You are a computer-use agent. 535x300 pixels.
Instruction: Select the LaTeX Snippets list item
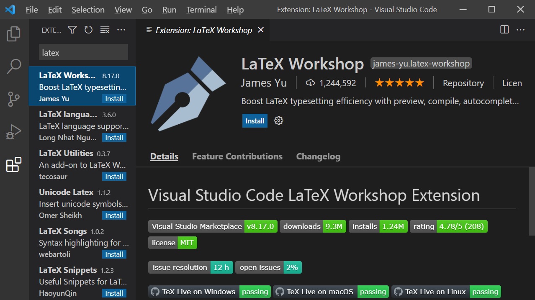coord(82,281)
